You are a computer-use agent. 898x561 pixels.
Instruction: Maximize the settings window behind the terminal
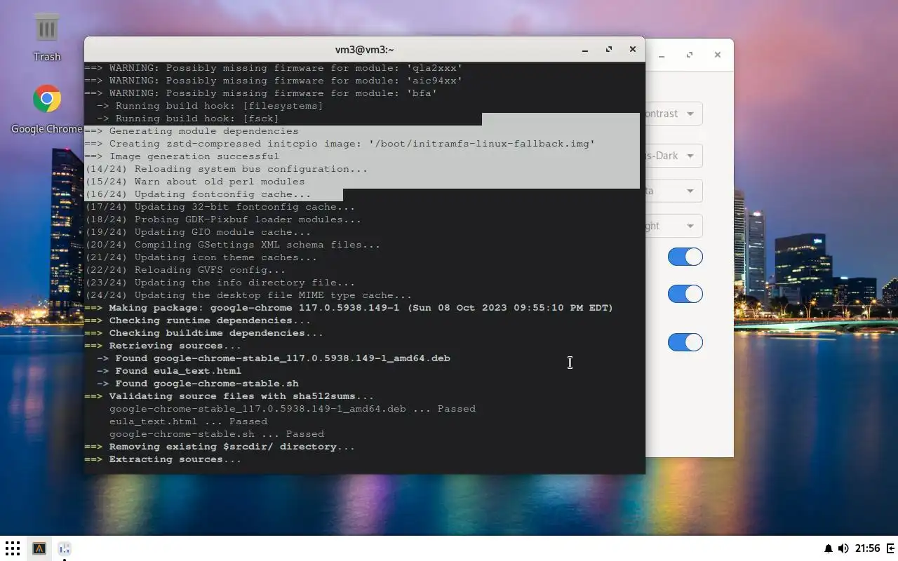point(690,55)
